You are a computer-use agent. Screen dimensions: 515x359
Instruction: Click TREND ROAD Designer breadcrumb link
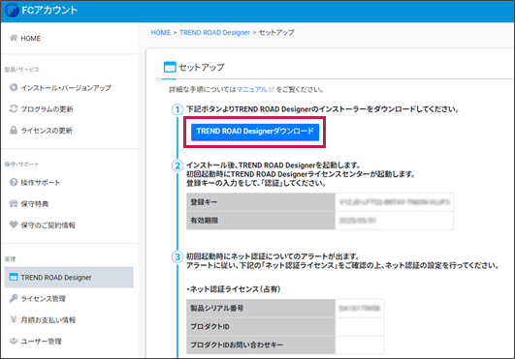214,33
